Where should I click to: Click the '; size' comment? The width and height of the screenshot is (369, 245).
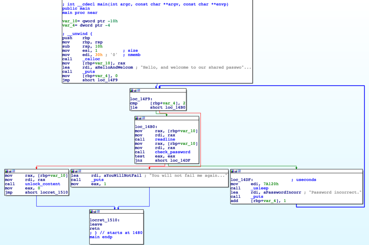[x=130, y=51]
